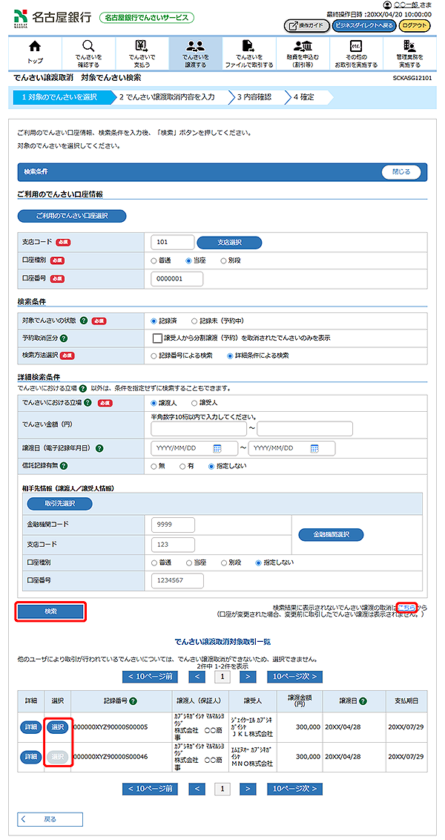The height and width of the screenshot is (840, 445).
Task: Select 普通 account type radio button
Action: (x=154, y=260)
